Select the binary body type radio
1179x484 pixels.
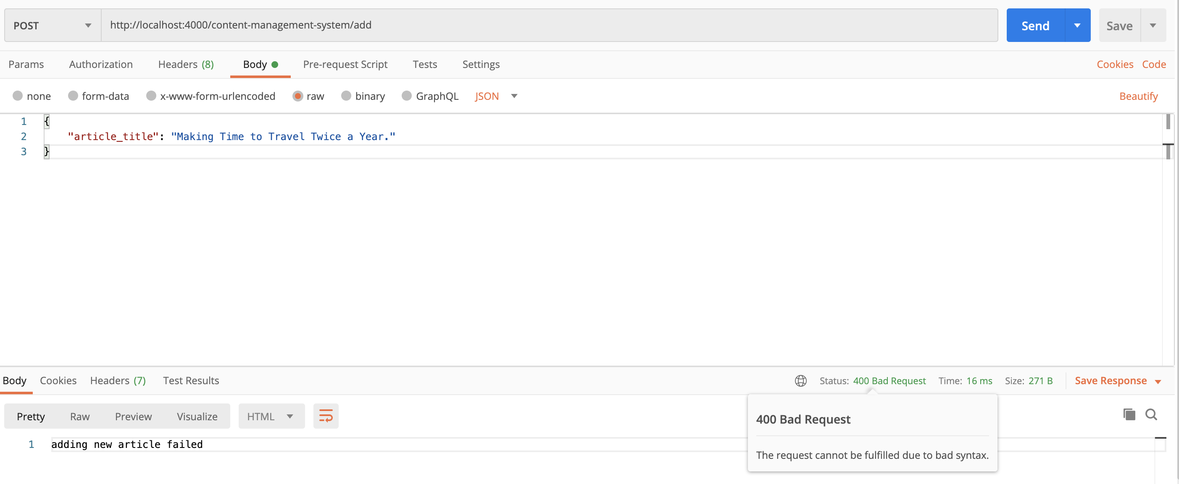(347, 96)
